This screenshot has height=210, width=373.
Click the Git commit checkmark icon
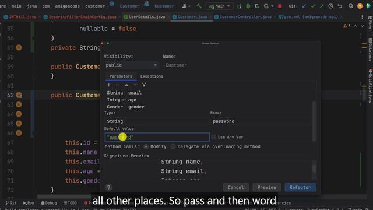pyautogui.click(x=313, y=6)
